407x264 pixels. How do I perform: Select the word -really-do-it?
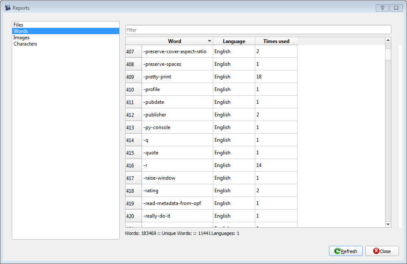177,216
